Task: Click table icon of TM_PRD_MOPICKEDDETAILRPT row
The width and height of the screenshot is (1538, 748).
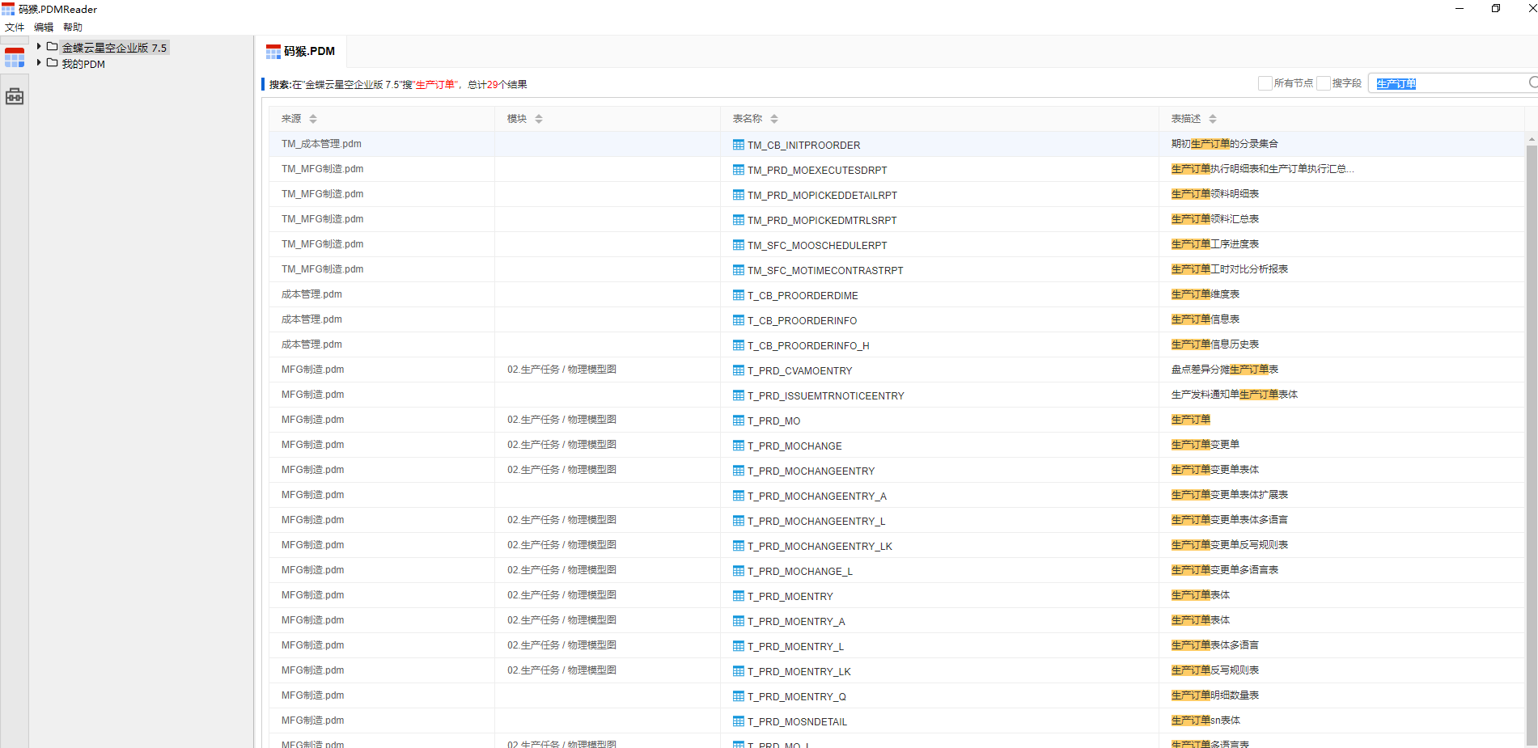Action: click(x=739, y=195)
